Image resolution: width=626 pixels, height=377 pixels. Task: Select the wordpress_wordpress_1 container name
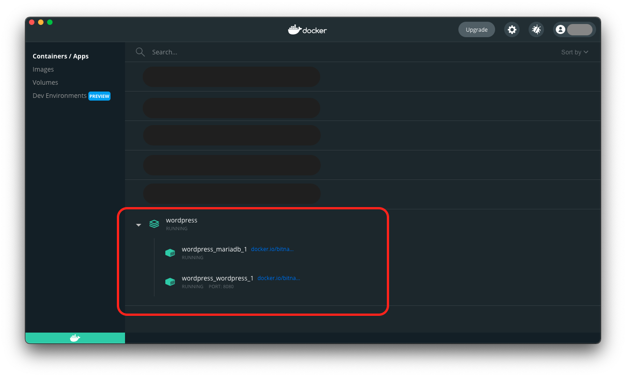pyautogui.click(x=217, y=278)
